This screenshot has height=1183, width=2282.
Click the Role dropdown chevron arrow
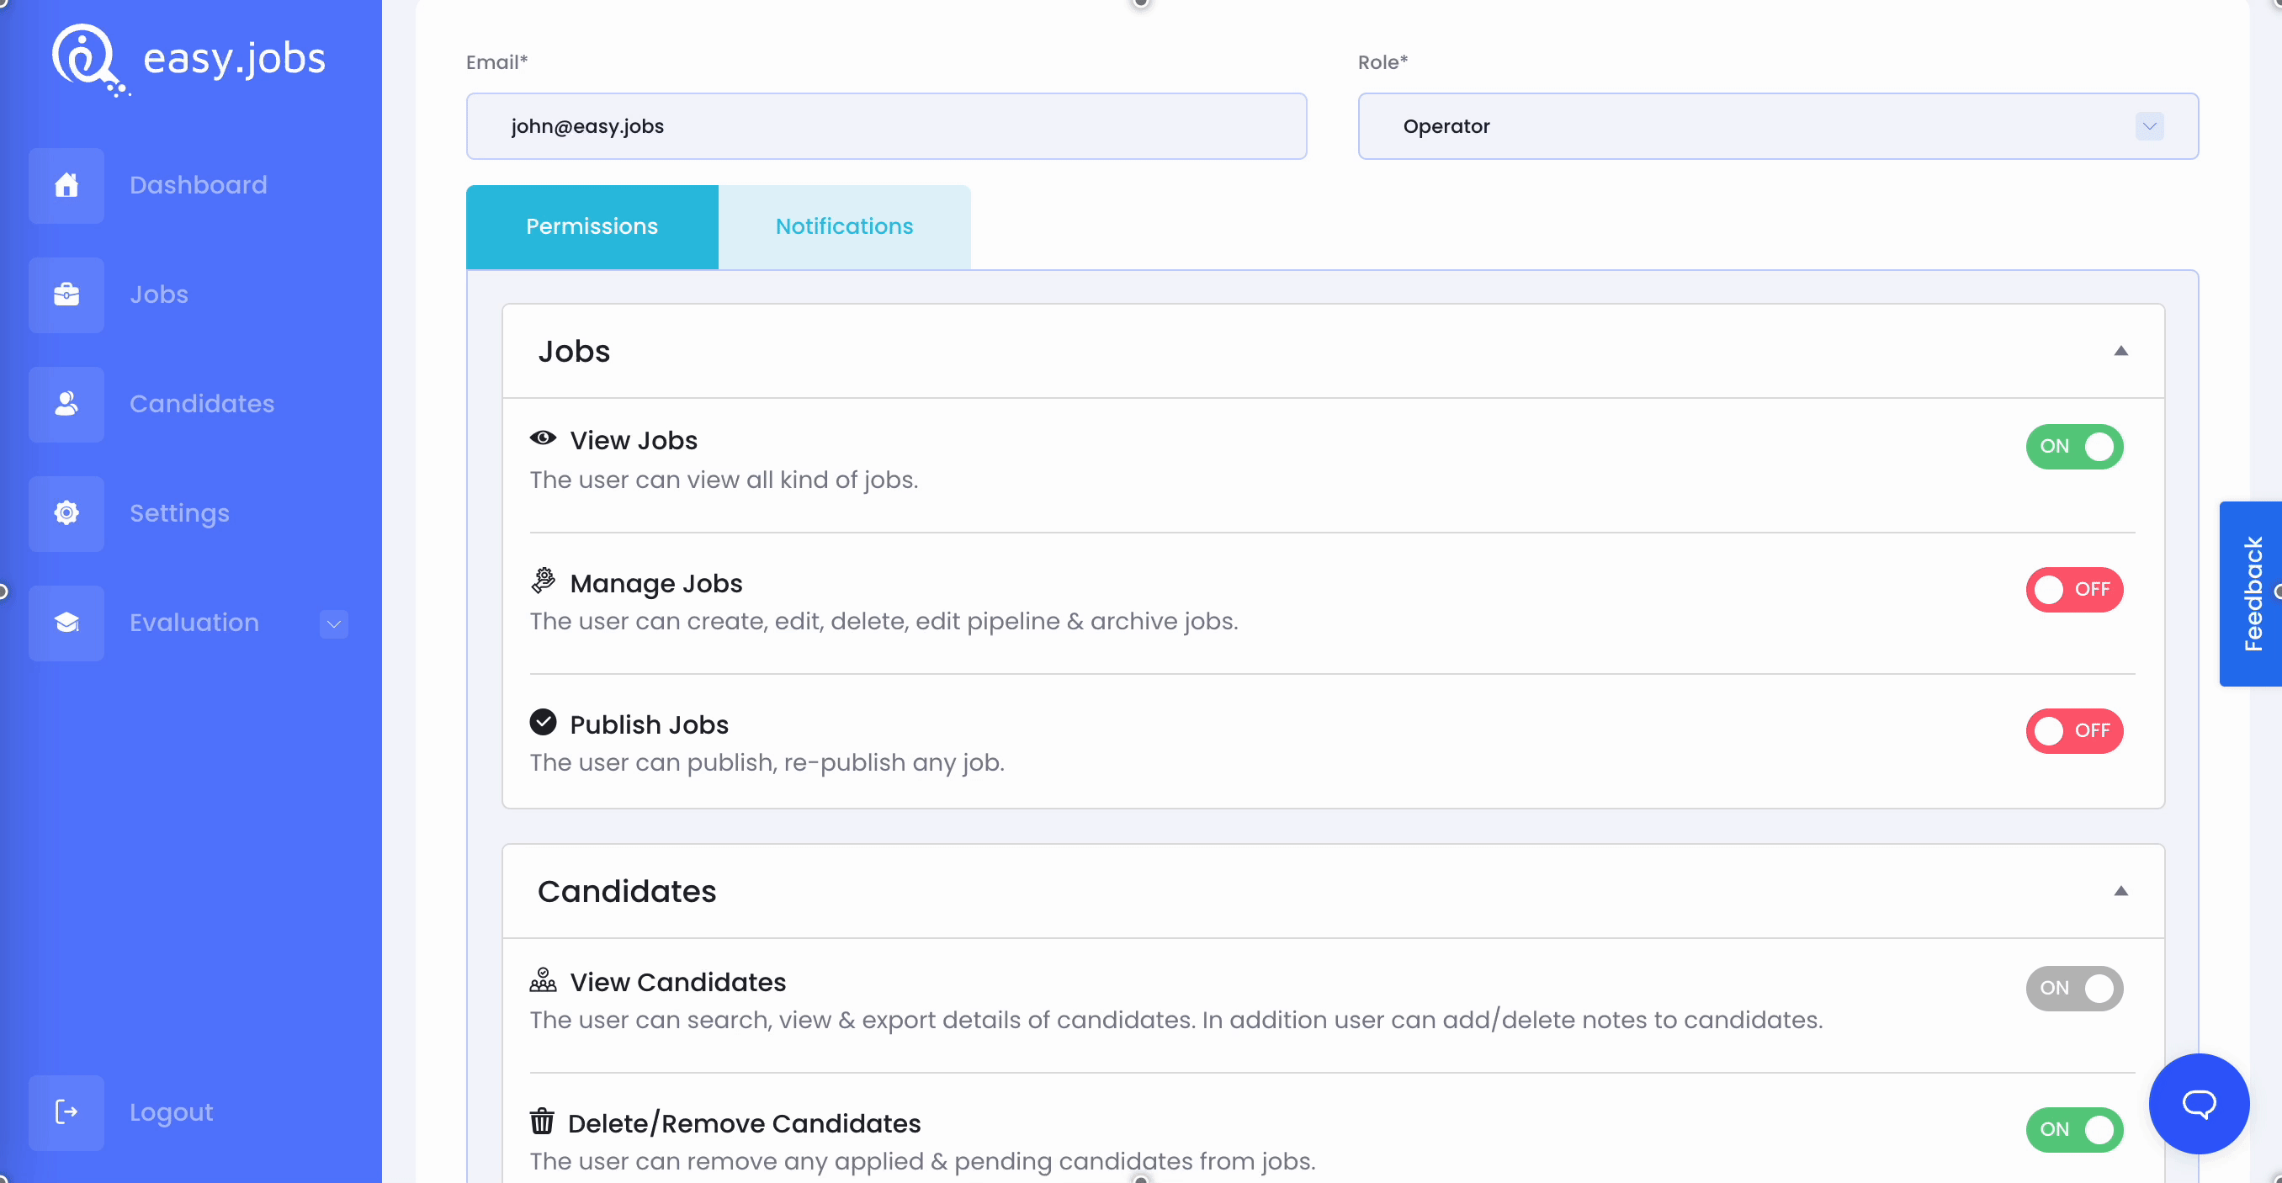(x=2149, y=126)
